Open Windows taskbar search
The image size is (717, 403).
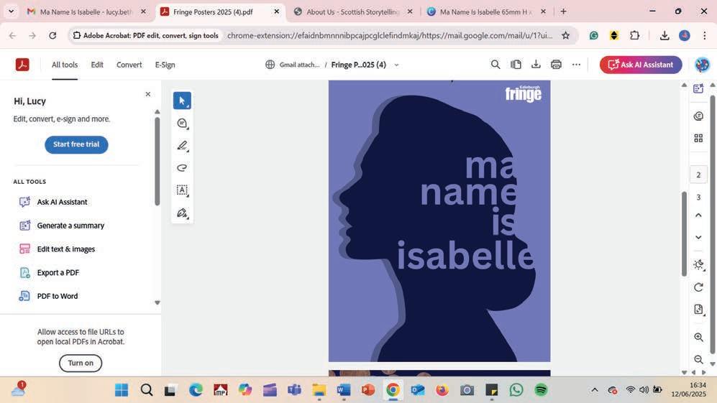[147, 390]
